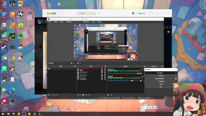Screen dimensions: 206x116
Task: Open the 视图(V) menu in OBS
Action: pyautogui.click(x=62, y=22)
